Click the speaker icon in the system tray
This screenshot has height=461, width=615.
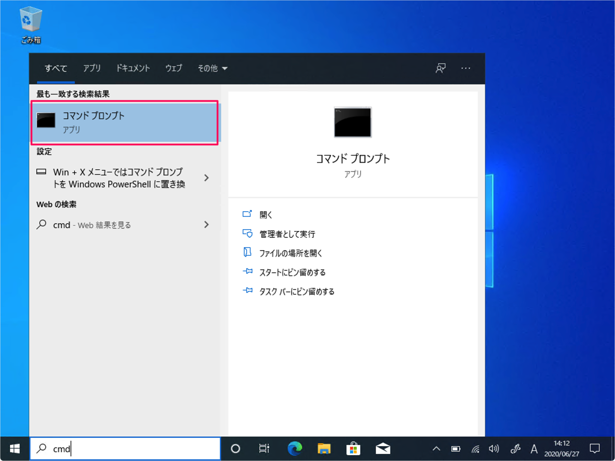point(494,448)
